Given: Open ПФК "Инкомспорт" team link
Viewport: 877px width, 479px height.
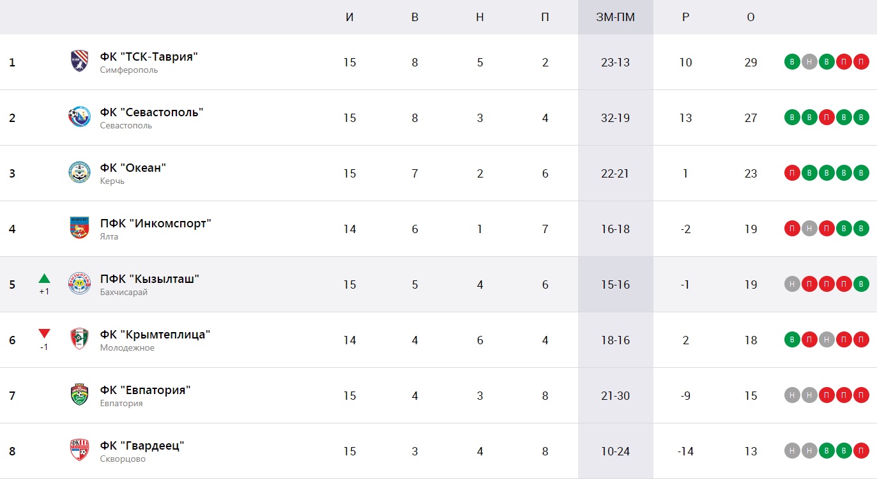Looking at the screenshot, I should (155, 224).
